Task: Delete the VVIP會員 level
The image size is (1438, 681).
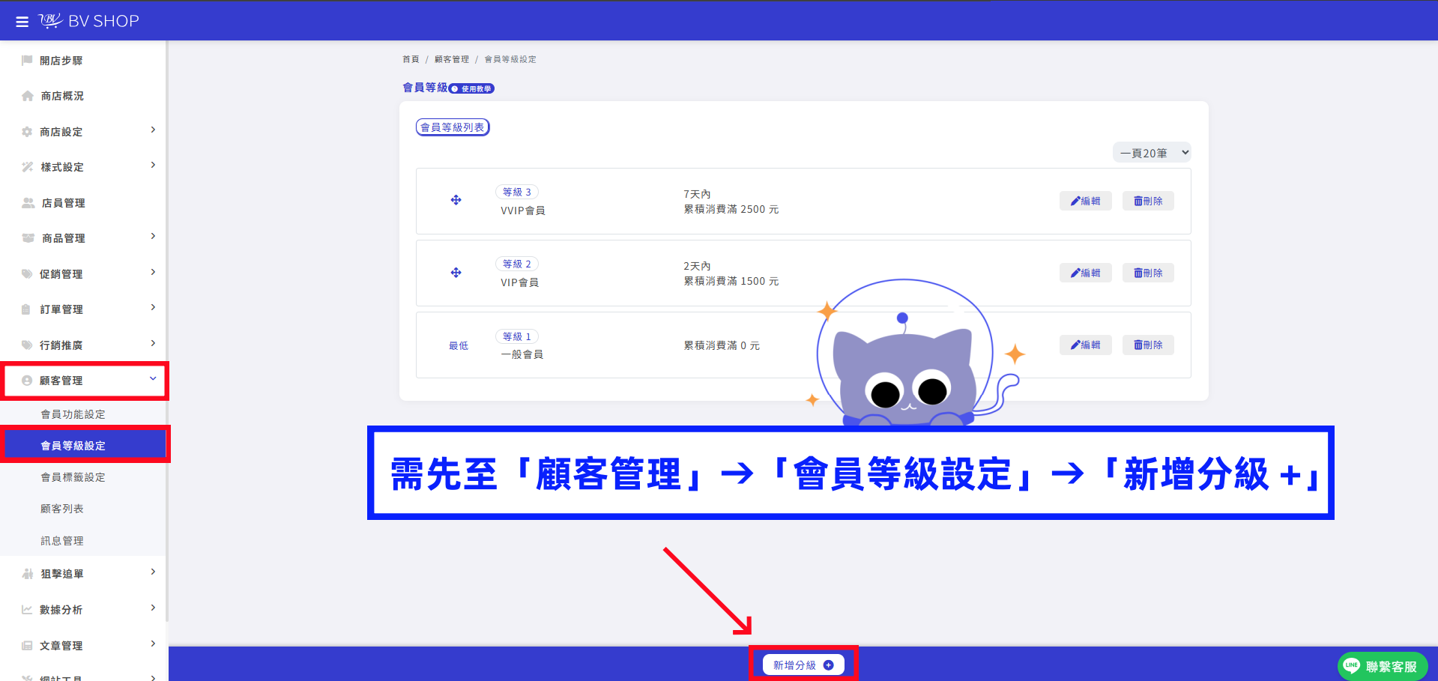Action: [x=1148, y=201]
